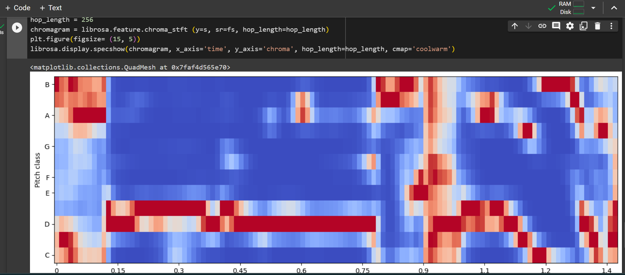Viewport: 625px width, 275px height.
Task: Click the x-axis tick label 1.2
Action: [x=546, y=271]
